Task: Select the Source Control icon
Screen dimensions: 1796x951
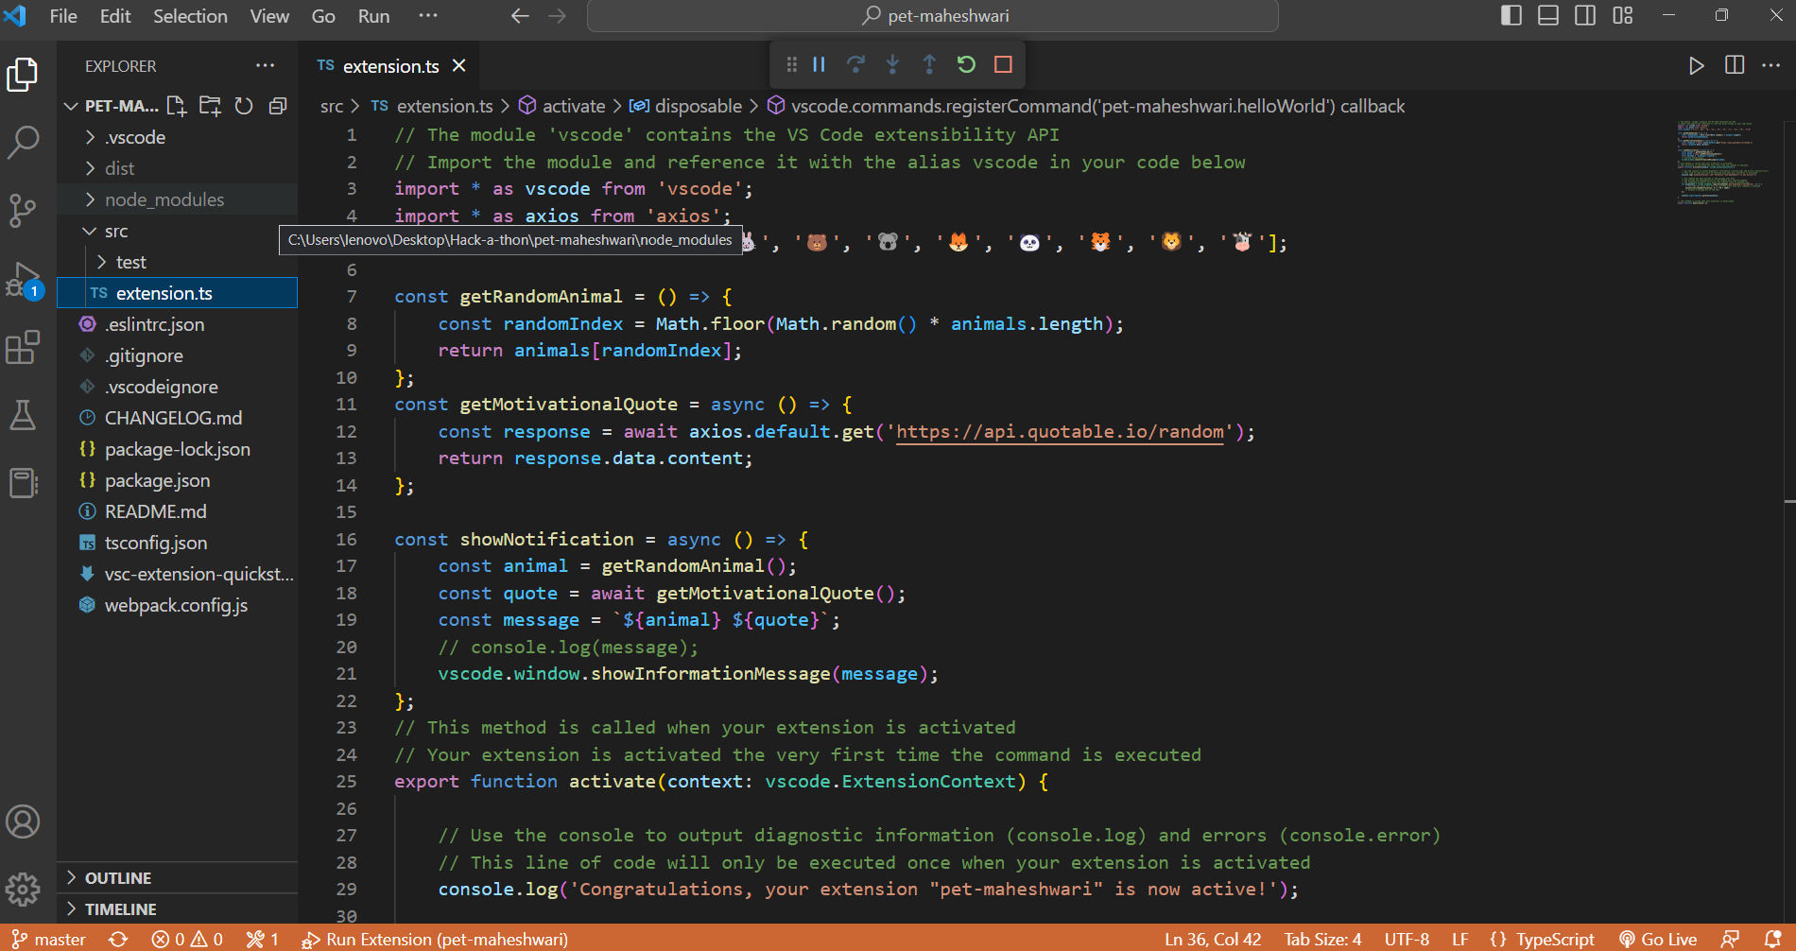Action: [x=24, y=212]
